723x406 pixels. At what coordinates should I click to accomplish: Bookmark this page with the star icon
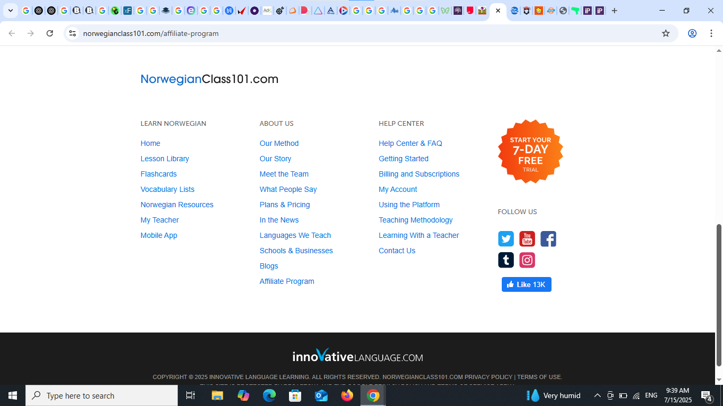coord(666,33)
